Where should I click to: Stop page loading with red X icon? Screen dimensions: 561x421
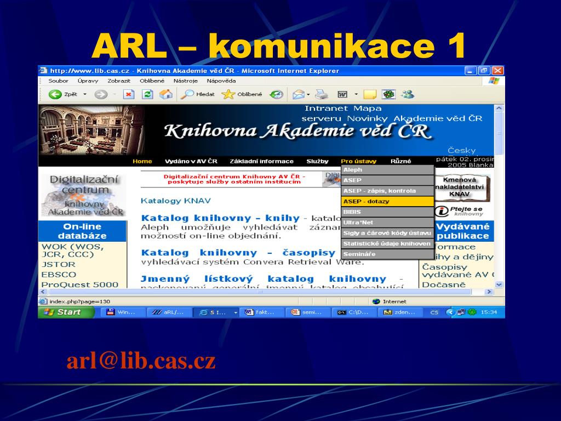(x=128, y=94)
